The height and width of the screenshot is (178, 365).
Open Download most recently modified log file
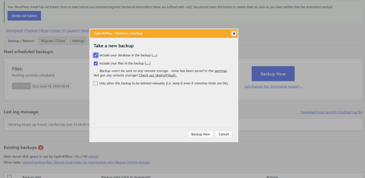click(332, 112)
